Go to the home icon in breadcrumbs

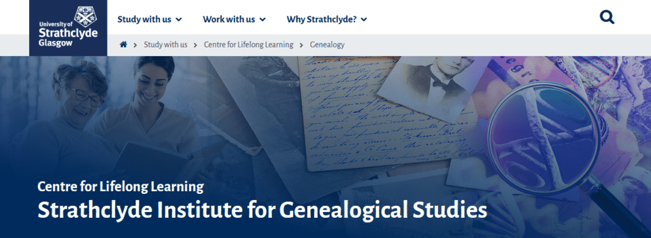[x=123, y=44]
